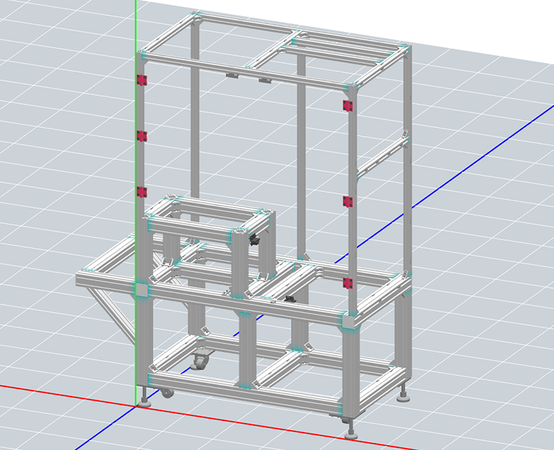Select the corner cube joint at front-right post
The height and width of the screenshot is (450, 554).
click(348, 321)
